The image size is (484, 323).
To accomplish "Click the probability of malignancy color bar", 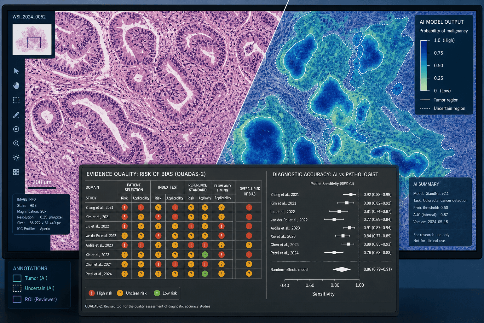I will [x=424, y=66].
